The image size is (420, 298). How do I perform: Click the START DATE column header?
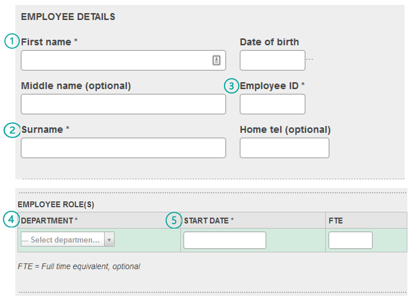tap(209, 221)
